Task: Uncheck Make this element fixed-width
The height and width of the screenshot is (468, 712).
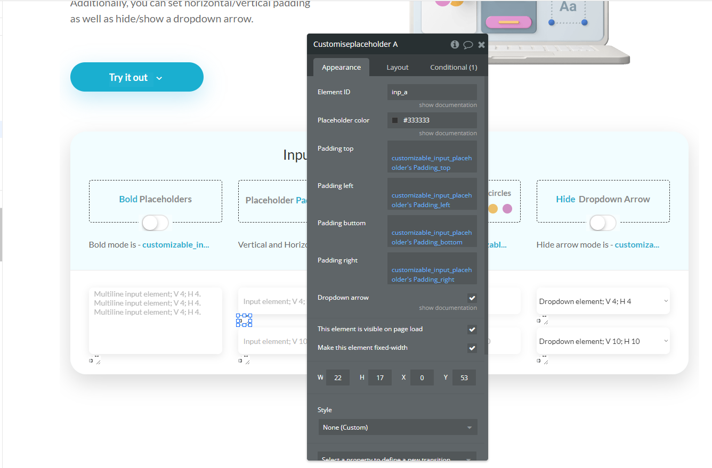Action: click(472, 348)
